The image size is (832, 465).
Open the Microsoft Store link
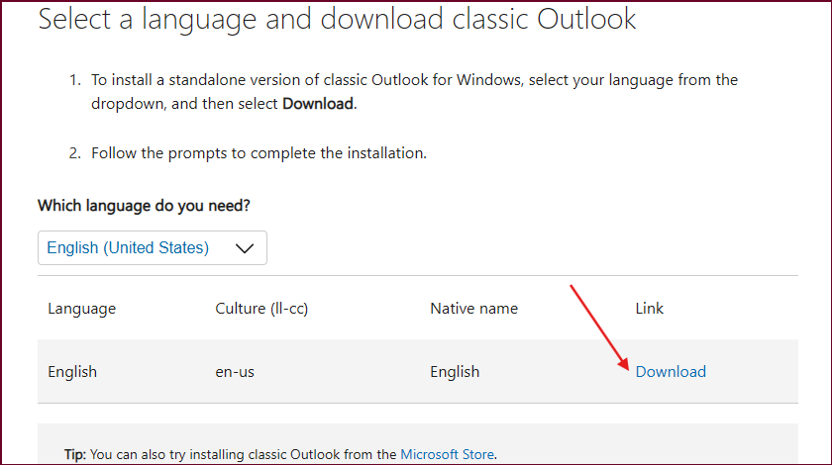point(447,454)
